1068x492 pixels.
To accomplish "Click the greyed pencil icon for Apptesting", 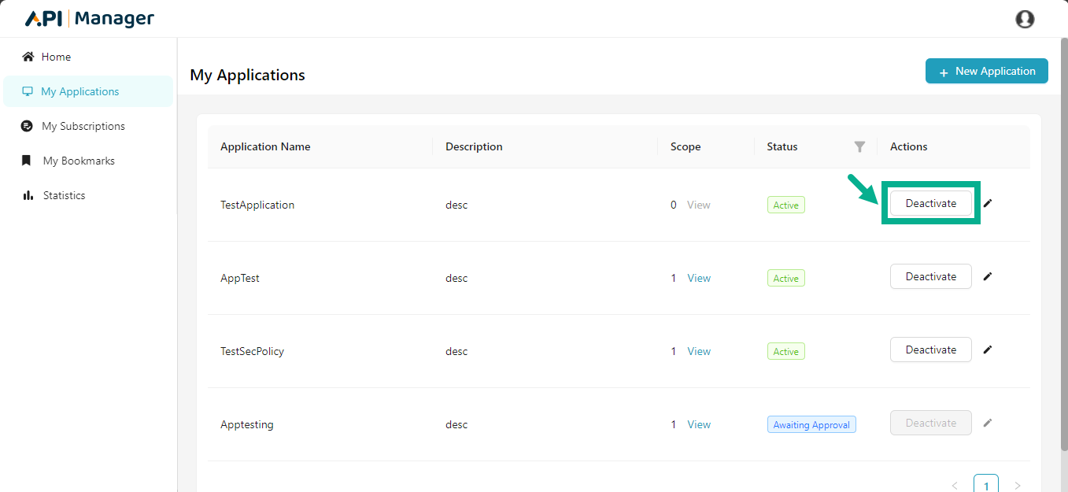I will coord(988,423).
